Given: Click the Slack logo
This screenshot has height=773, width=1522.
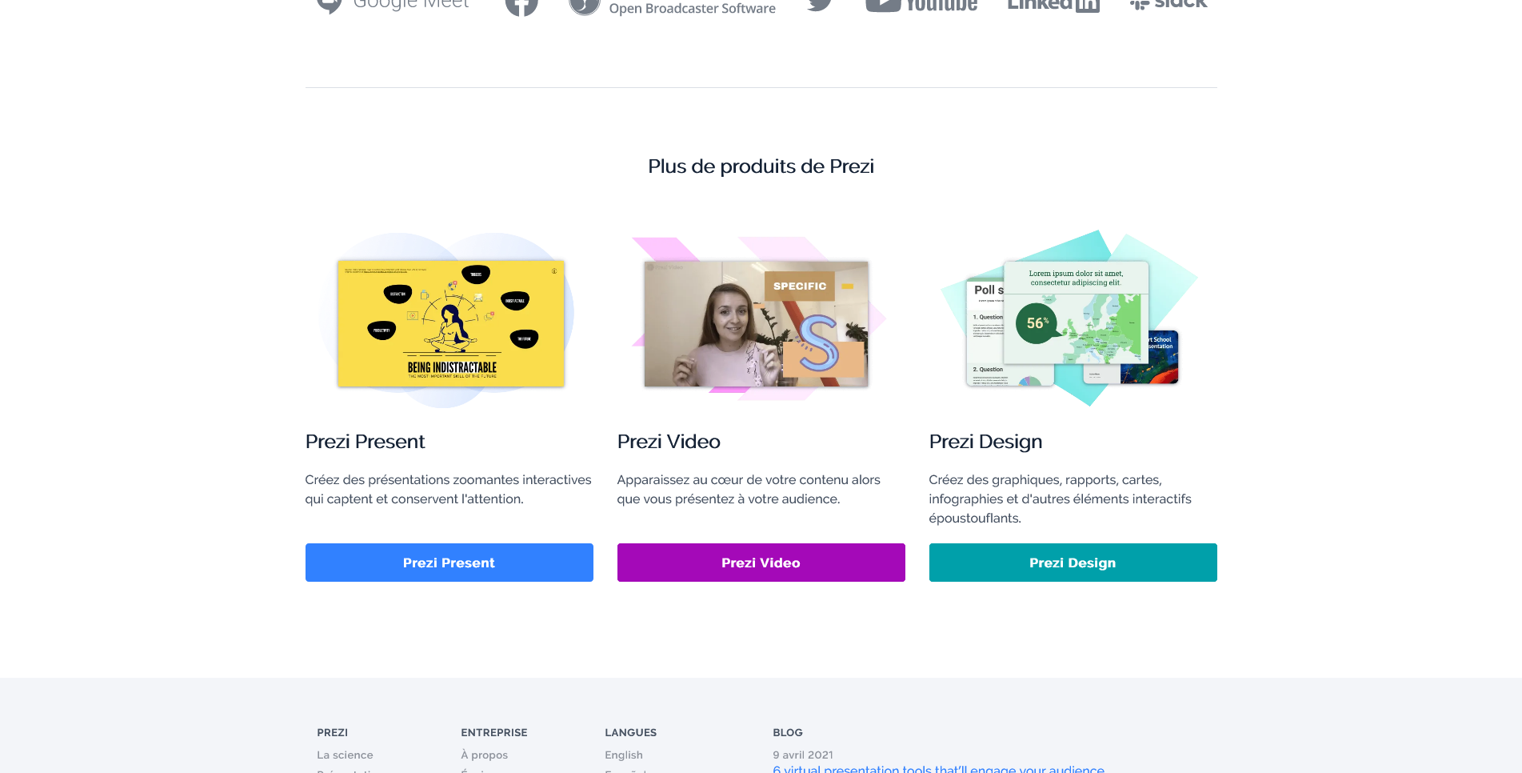Looking at the screenshot, I should point(1168,5).
